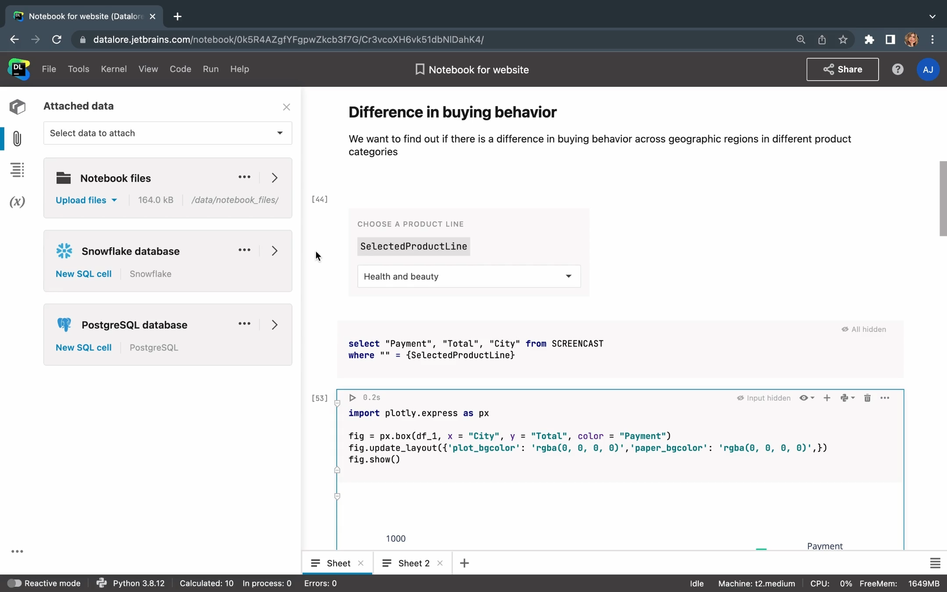Open the help question mark icon
Image resolution: width=947 pixels, height=592 pixels.
pos(897,69)
